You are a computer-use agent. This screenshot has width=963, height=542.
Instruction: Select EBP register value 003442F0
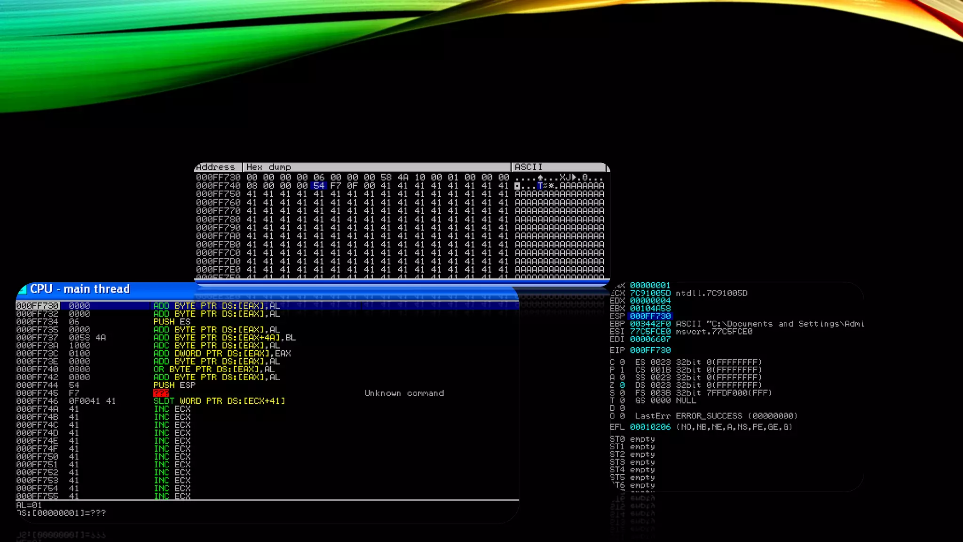point(650,324)
